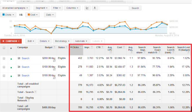The height and width of the screenshot is (112, 192).
Task: Click into the campaign search text field
Action: pos(114,8)
